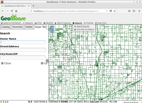Focus the Owner Name field
This screenshot has width=142, height=103.
pyautogui.click(x=23, y=42)
